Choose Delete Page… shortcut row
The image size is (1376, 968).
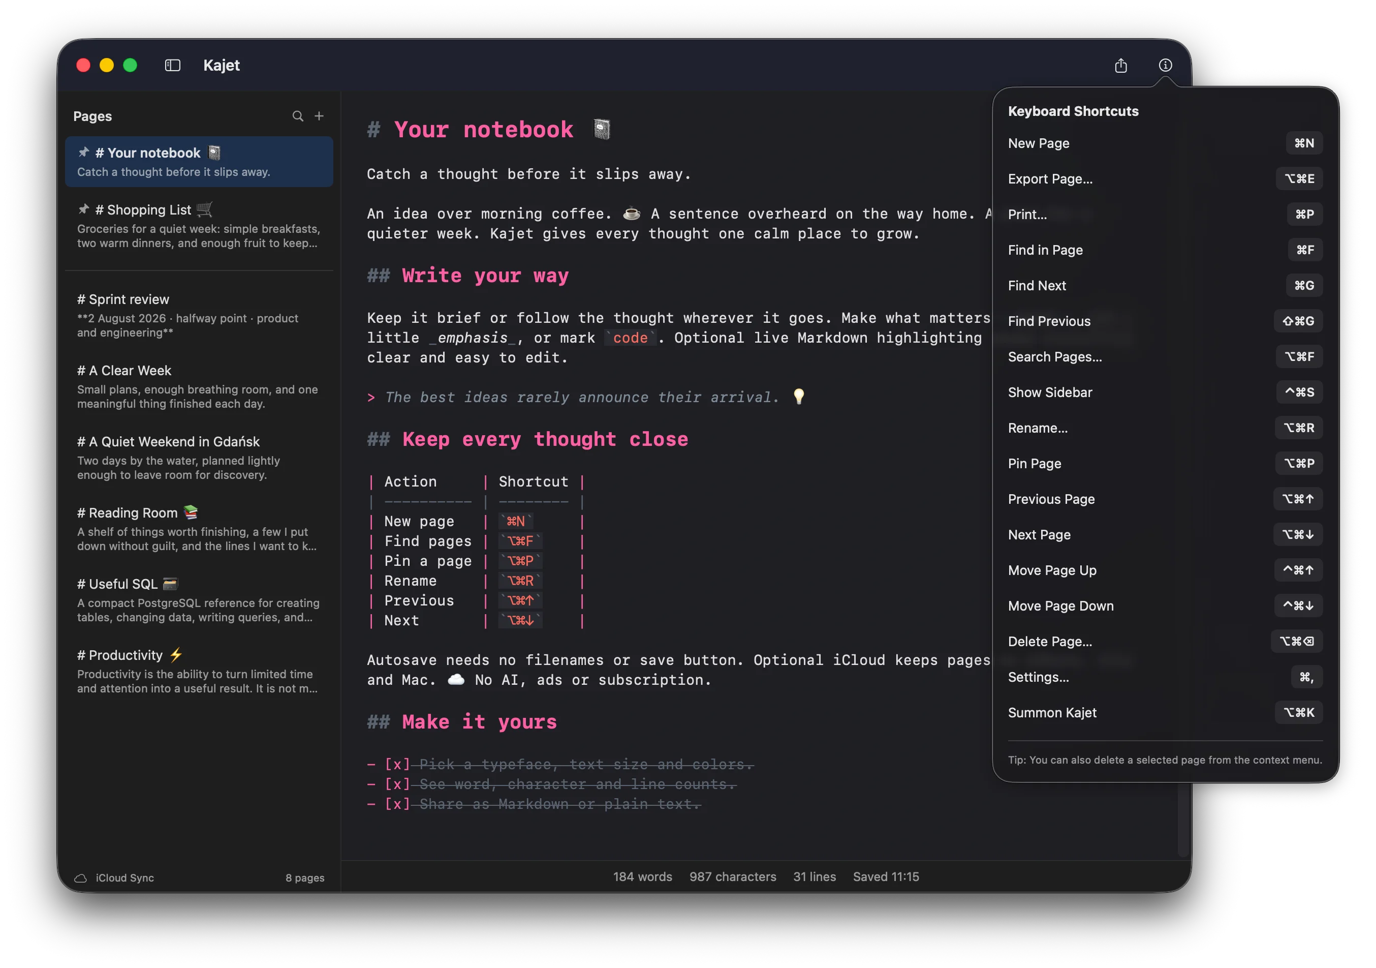(x=1165, y=641)
